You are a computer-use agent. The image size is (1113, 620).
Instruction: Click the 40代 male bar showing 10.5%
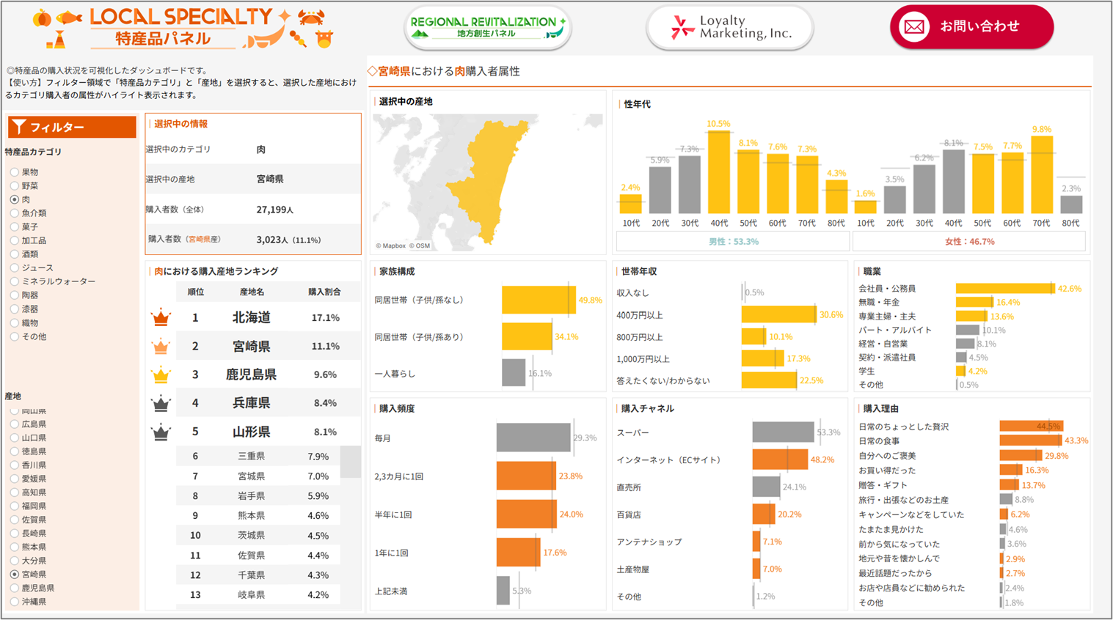718,172
